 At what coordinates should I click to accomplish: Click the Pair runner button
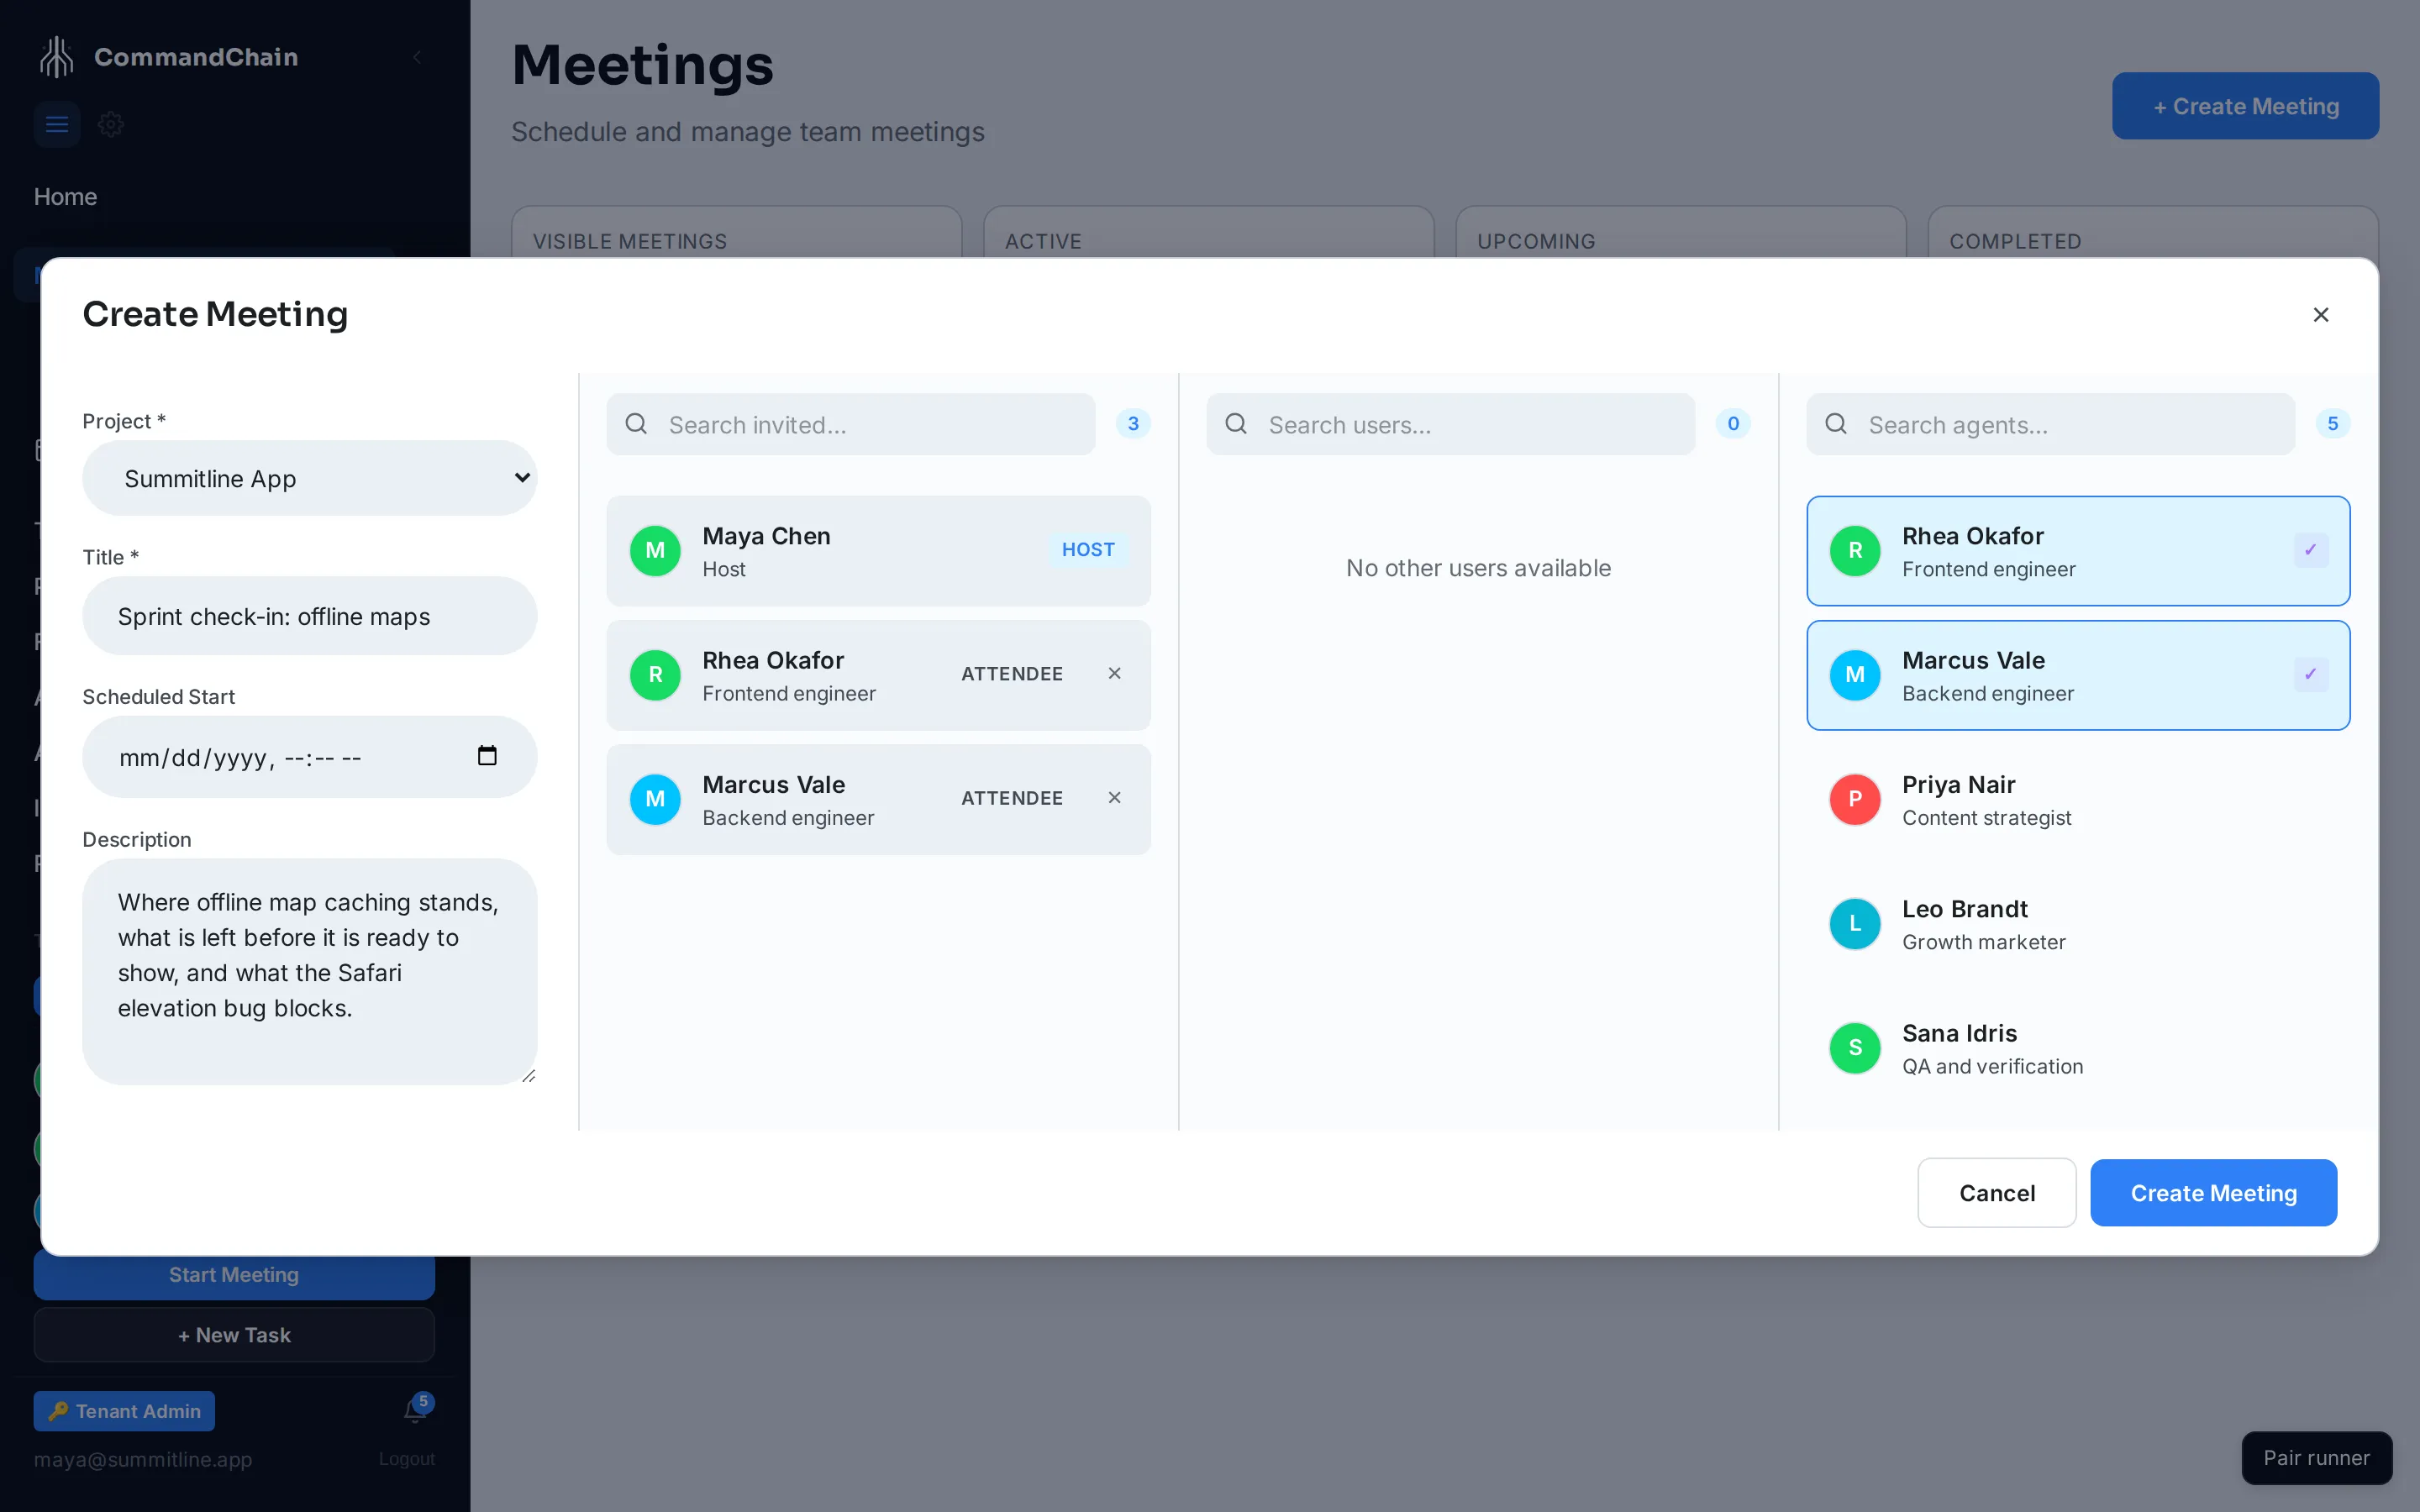tap(2316, 1458)
